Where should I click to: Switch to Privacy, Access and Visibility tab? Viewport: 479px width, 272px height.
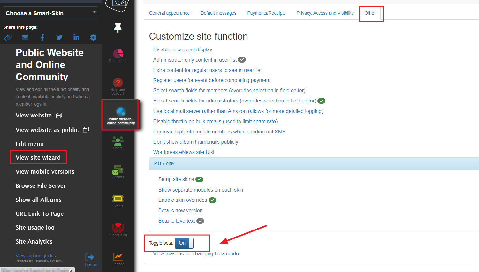[325, 13]
